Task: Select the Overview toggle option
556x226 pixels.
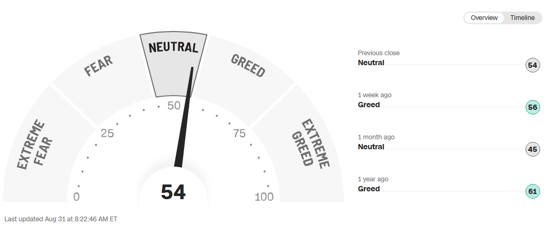Action: coord(484,18)
